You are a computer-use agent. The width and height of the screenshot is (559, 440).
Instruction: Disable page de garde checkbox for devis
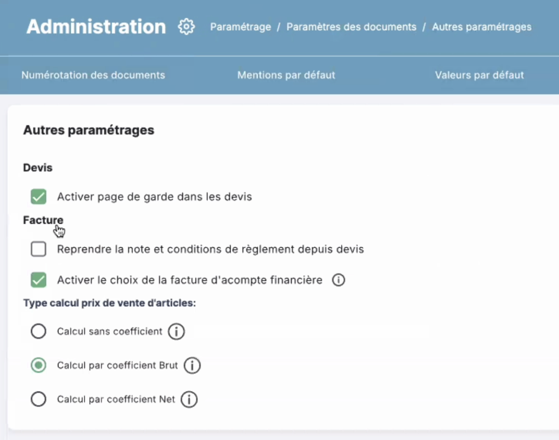point(39,196)
